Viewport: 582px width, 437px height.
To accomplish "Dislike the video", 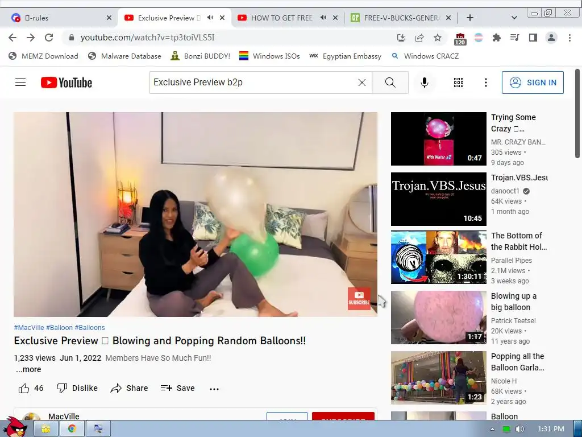I will click(x=77, y=388).
